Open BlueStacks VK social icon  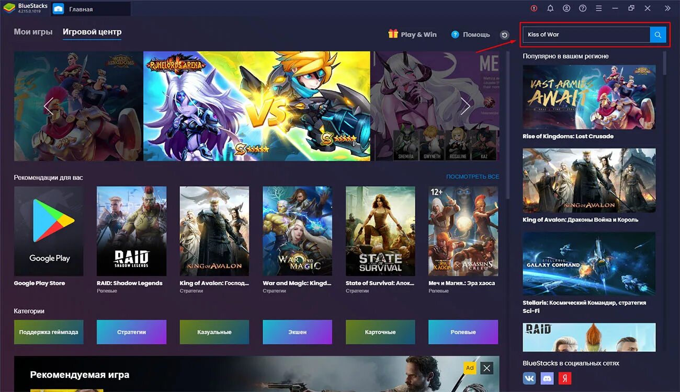click(529, 378)
